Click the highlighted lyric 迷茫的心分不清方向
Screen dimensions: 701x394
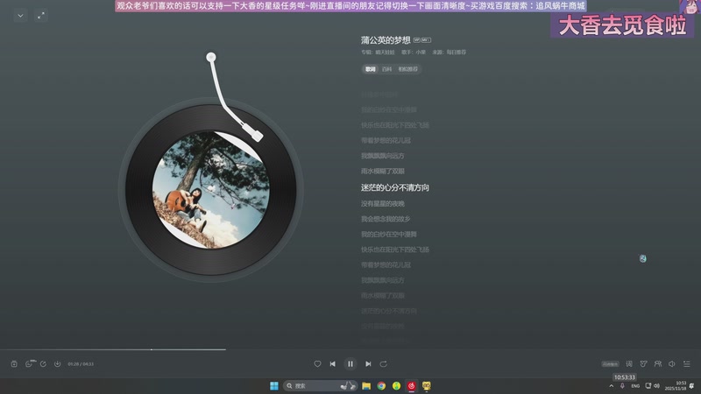pos(395,187)
